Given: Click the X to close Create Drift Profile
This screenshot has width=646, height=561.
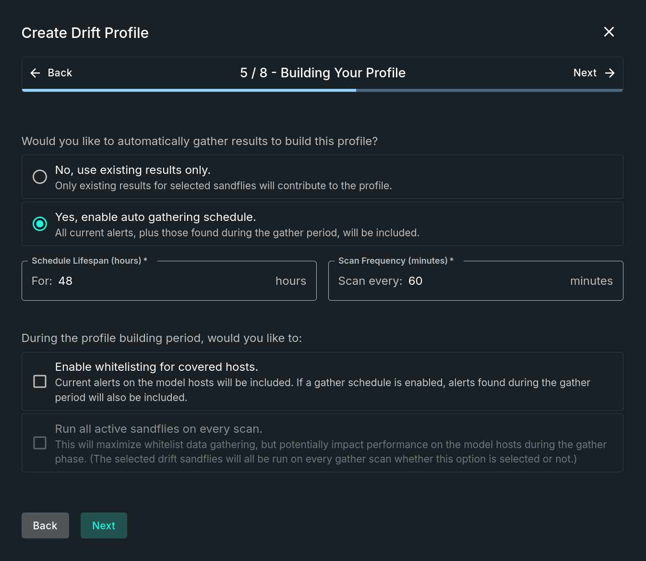Looking at the screenshot, I should click(x=609, y=32).
